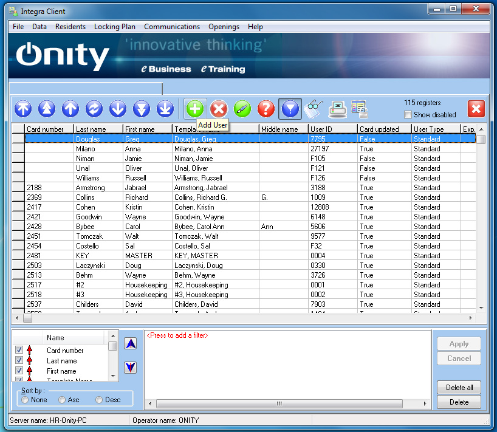The width and height of the screenshot is (497, 432).
Task: Jump to first record with leftmost arrow icon
Action: click(23, 109)
